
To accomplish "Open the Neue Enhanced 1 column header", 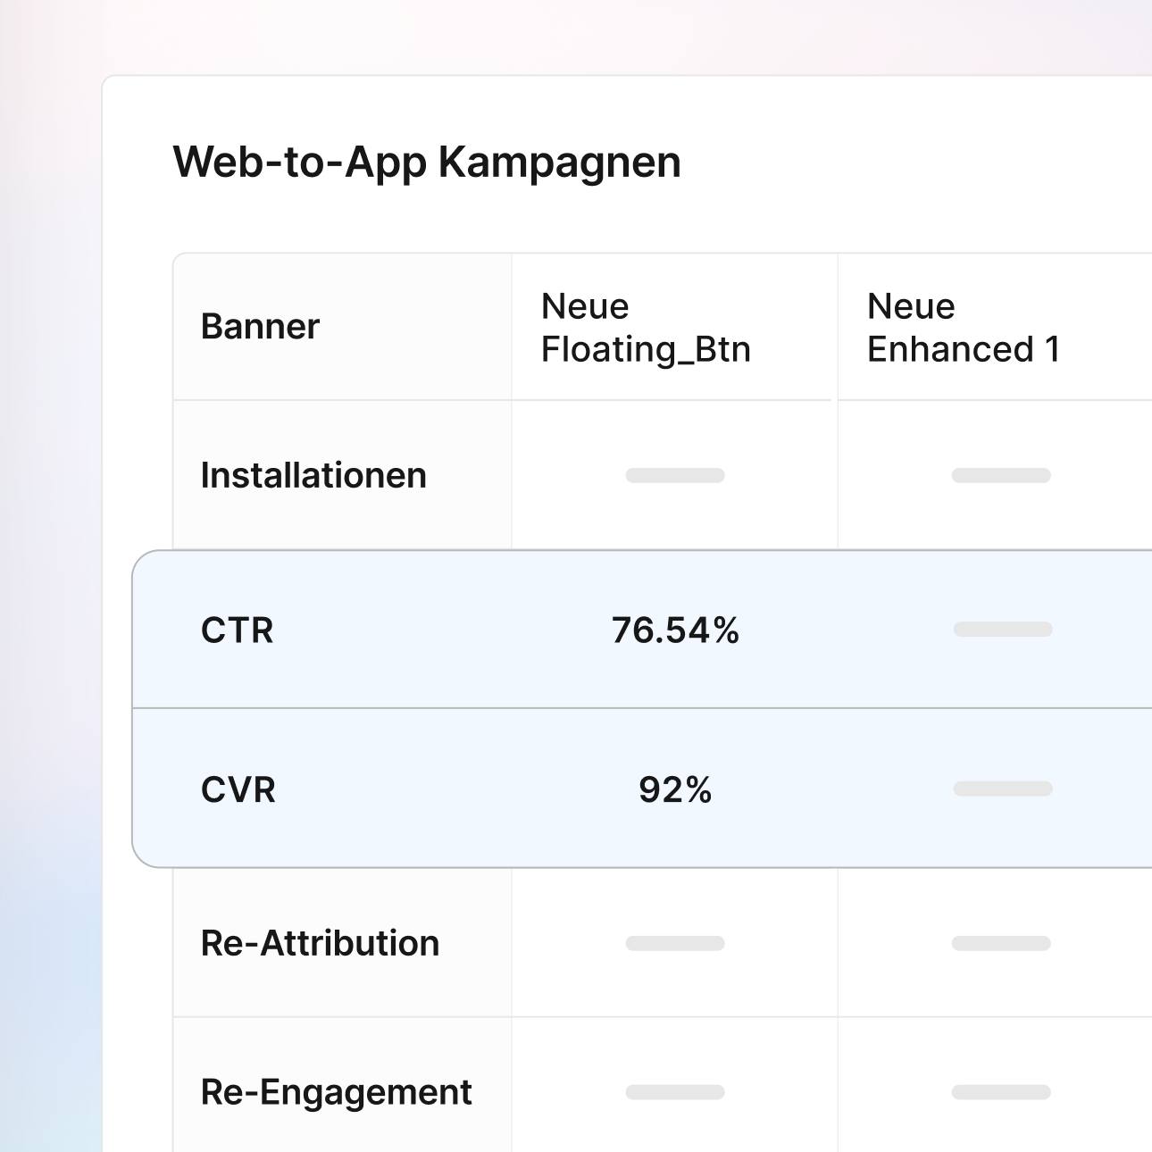I will [963, 328].
